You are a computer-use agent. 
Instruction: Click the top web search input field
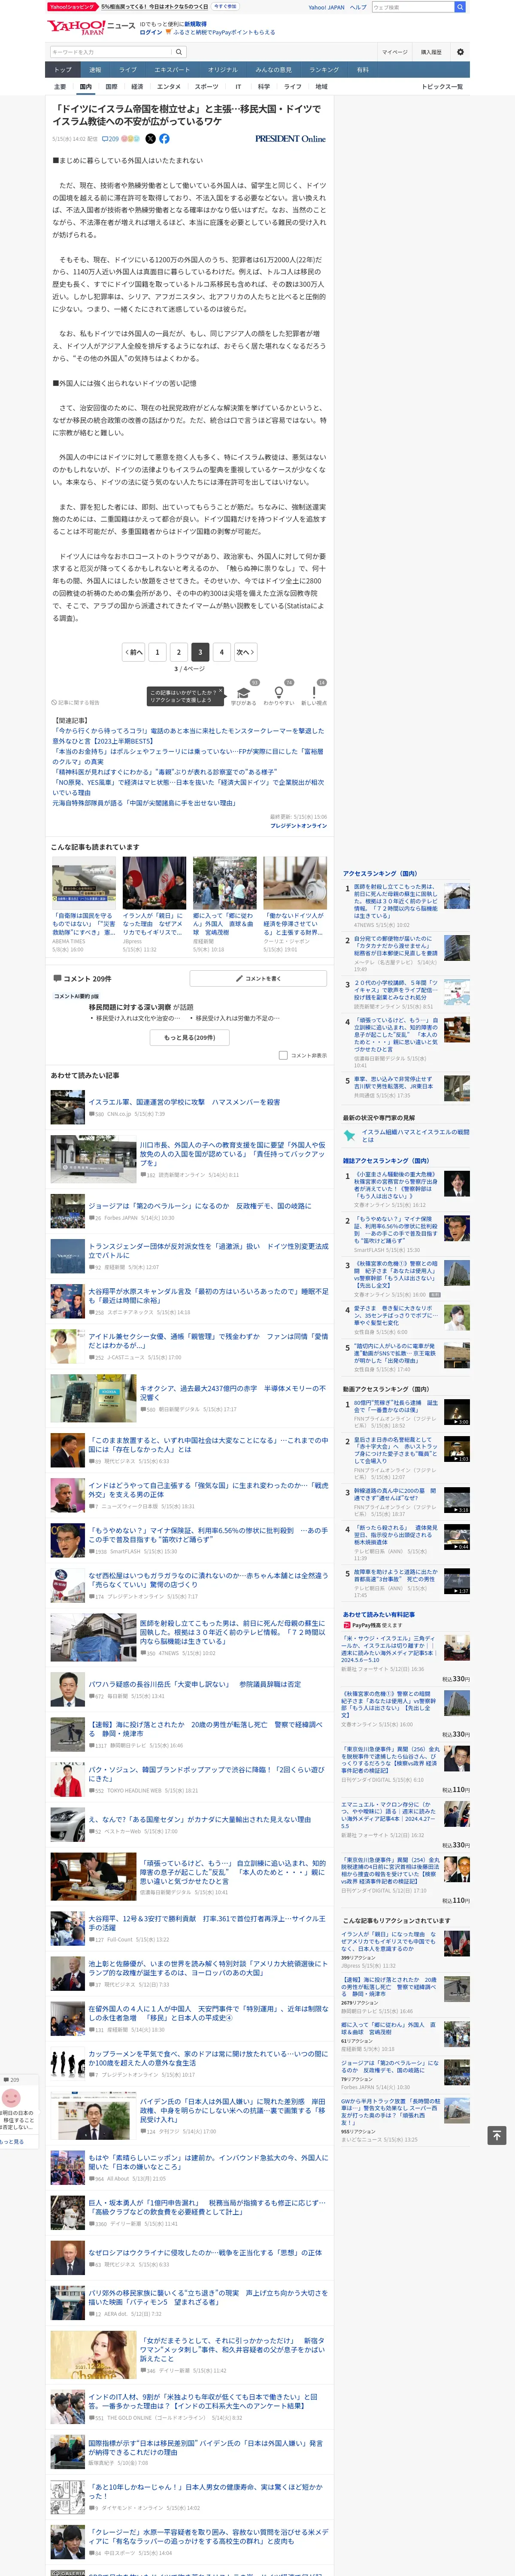pyautogui.click(x=412, y=7)
